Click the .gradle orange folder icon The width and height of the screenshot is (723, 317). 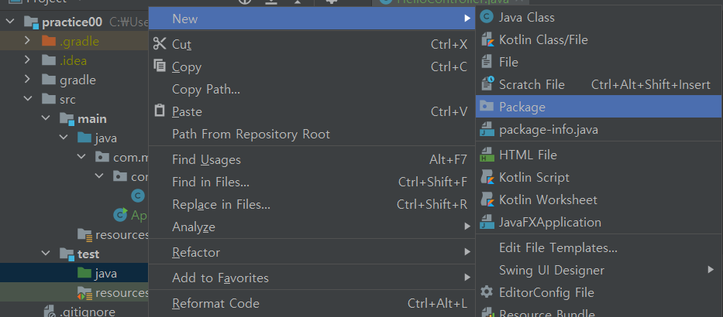coord(48,42)
